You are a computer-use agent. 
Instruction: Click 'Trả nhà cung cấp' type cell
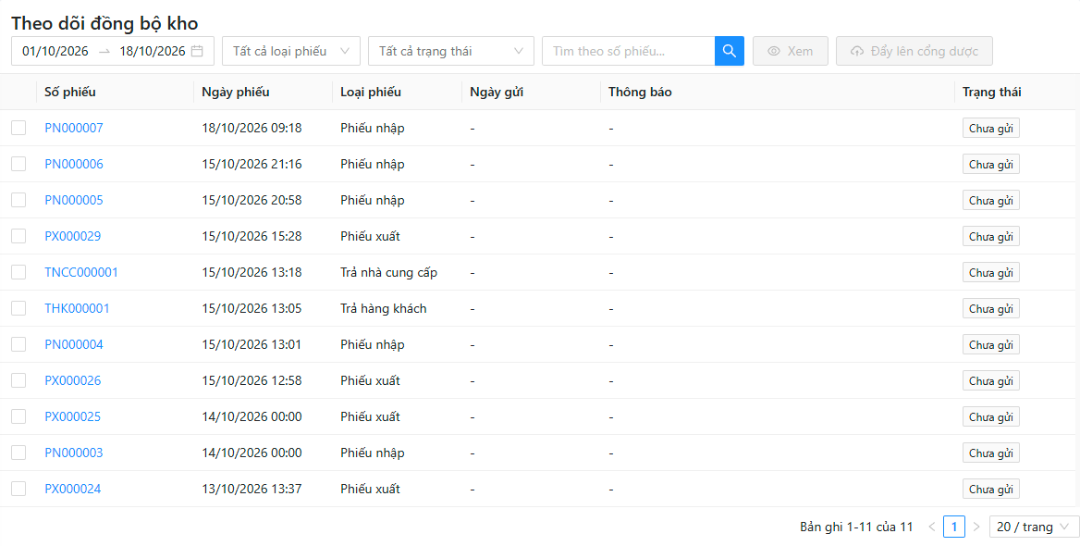[x=388, y=272]
